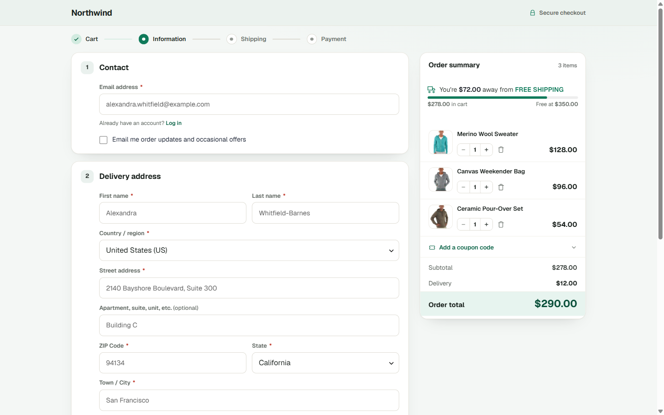The width and height of the screenshot is (664, 415).
Task: Click the free shipping truck icon
Action: point(432,89)
